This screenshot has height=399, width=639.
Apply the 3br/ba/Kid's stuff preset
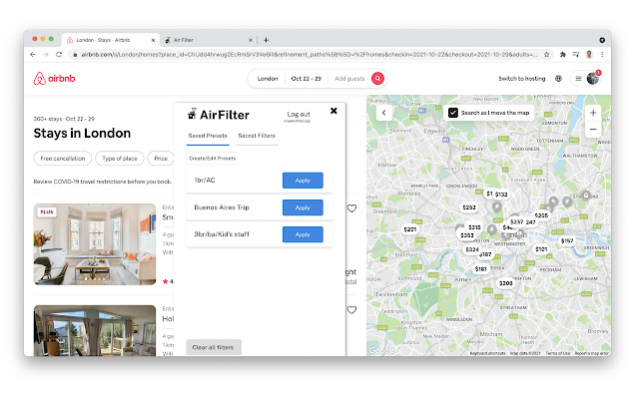click(x=303, y=234)
